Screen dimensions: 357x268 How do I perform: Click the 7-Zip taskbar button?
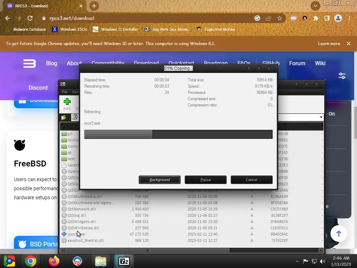(124, 261)
